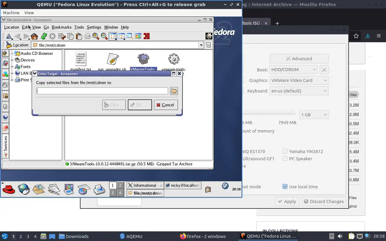Click the copy target path input field

102,91
